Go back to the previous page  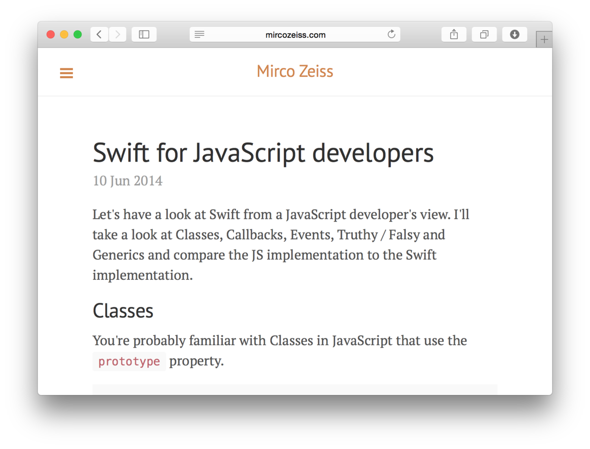(x=99, y=34)
